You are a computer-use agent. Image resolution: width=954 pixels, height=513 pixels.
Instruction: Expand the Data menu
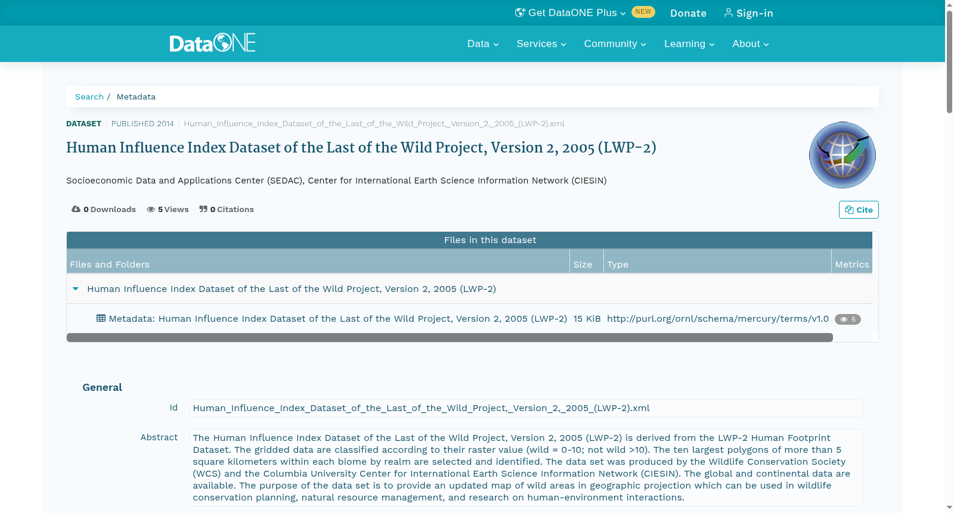[x=483, y=43]
